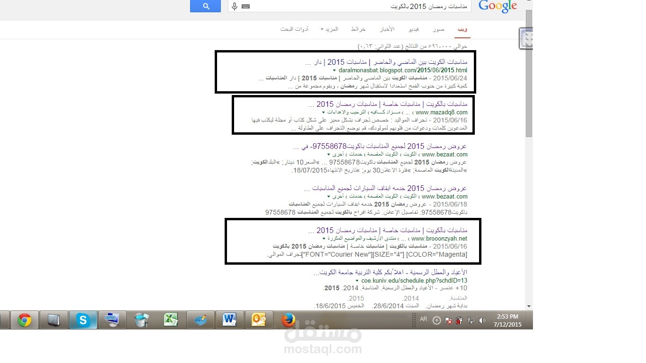Open the computer workstation taskbar icon
Image resolution: width=646 pixels, height=363 pixels.
113,320
